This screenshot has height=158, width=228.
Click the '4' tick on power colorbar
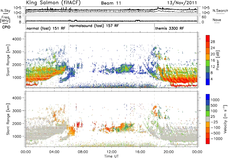click(212, 79)
